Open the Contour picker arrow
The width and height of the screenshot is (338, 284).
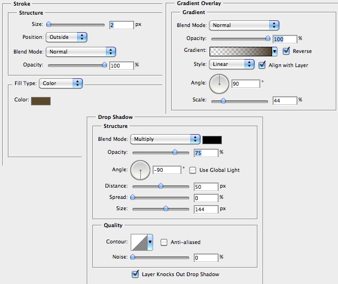click(150, 242)
